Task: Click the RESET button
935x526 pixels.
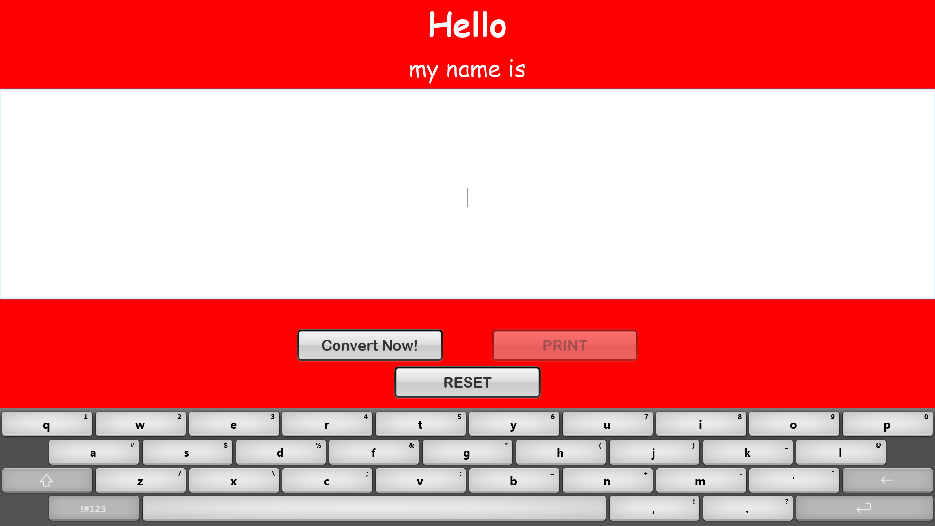Action: point(467,382)
